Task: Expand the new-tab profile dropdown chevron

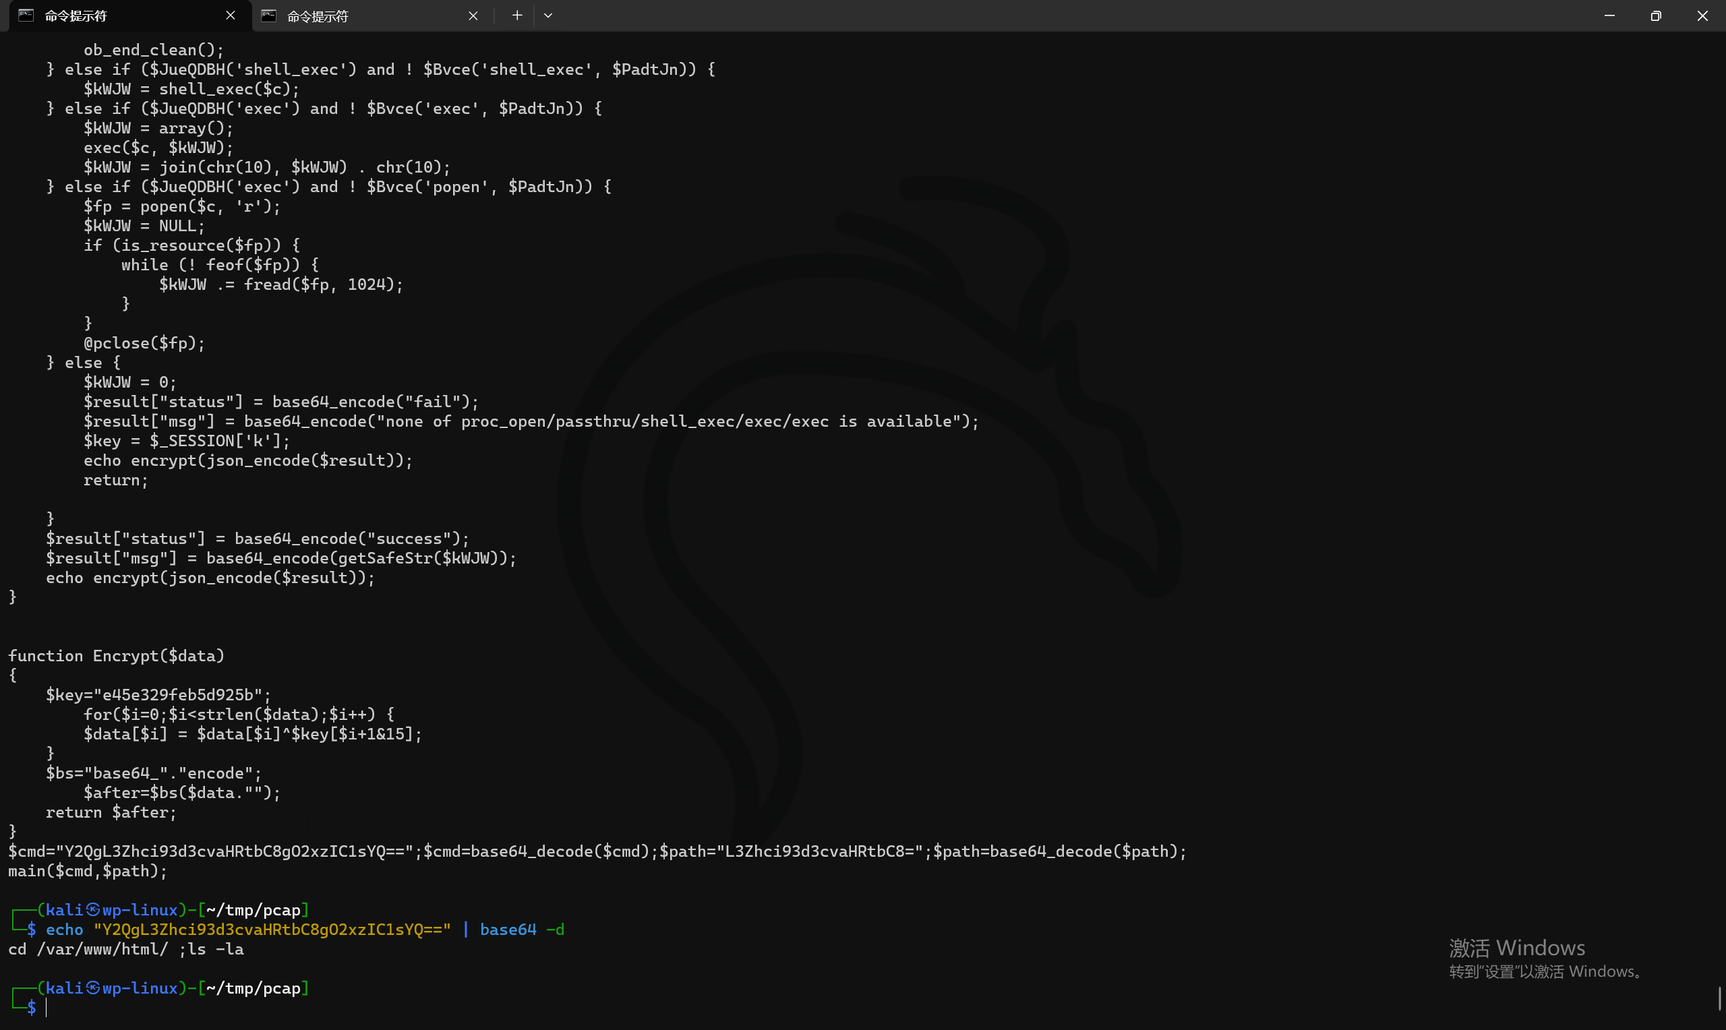Action: click(x=548, y=16)
